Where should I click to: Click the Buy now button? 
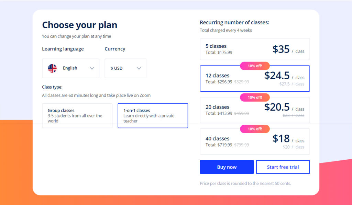click(x=227, y=167)
